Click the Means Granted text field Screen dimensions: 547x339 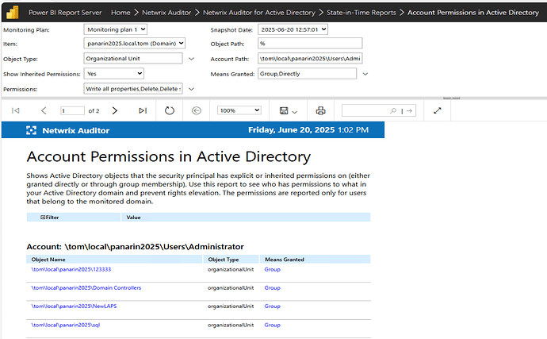coord(307,74)
